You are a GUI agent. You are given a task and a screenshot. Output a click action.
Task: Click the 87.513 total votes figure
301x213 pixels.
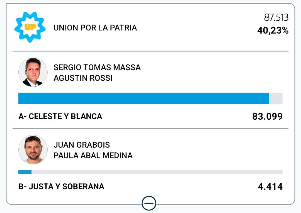point(276,17)
